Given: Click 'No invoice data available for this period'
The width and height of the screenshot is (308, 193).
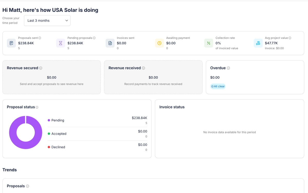Looking at the screenshot, I should (229, 132).
